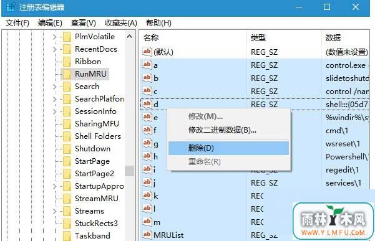This screenshot has height=241, width=375.
Task: Click the PlmVolatile folder icon
Action: point(67,37)
